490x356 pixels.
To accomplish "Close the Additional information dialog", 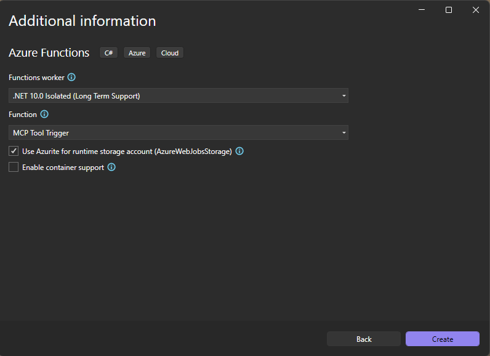I will click(476, 10).
